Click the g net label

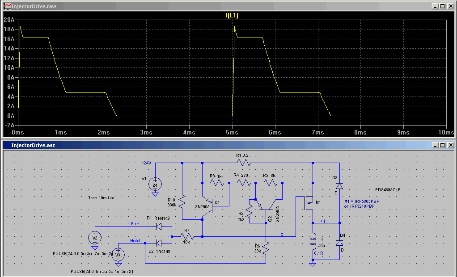[x=282, y=234]
